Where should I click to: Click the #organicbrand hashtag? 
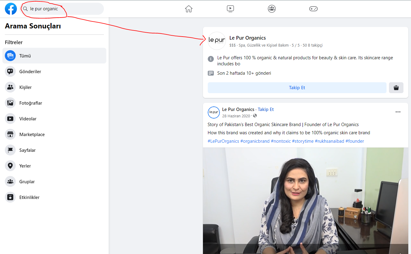pos(255,141)
